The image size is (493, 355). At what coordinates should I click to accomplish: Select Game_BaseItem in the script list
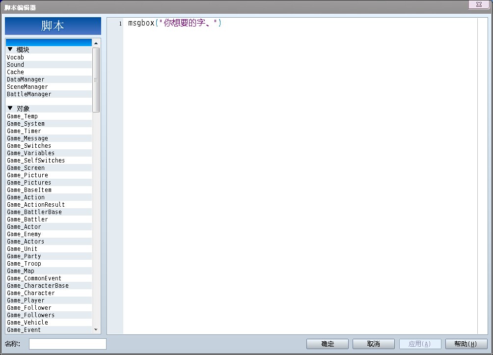(49, 190)
